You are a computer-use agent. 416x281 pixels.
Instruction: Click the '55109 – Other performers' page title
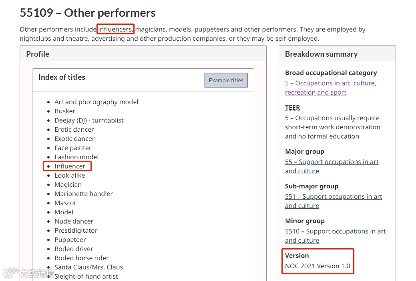point(88,13)
